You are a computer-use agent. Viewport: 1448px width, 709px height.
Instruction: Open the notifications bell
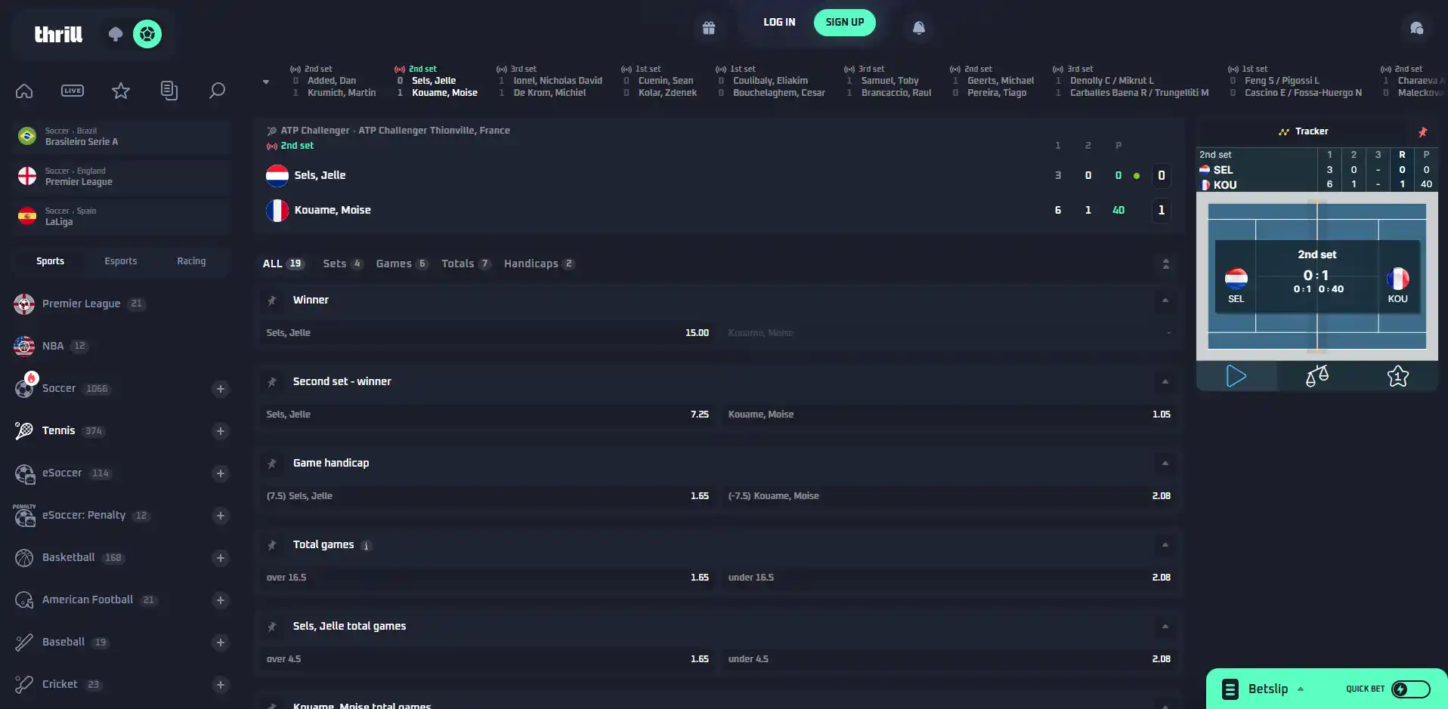[x=918, y=28]
